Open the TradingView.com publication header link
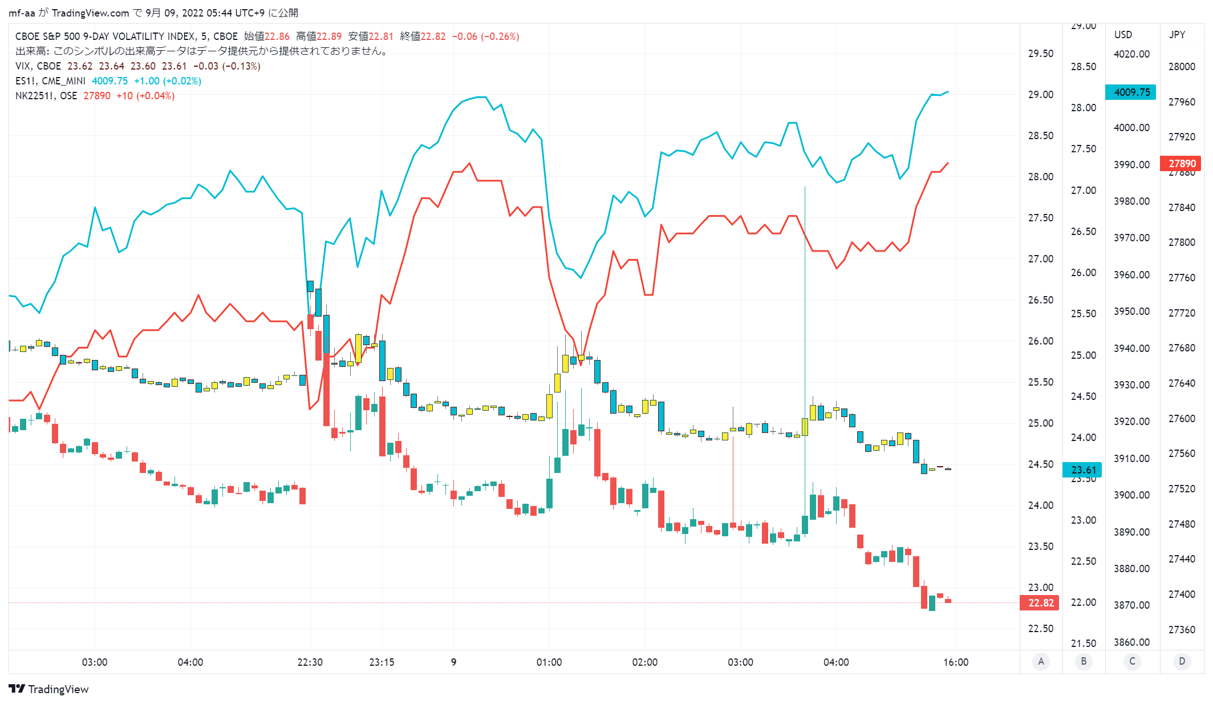 (x=90, y=13)
